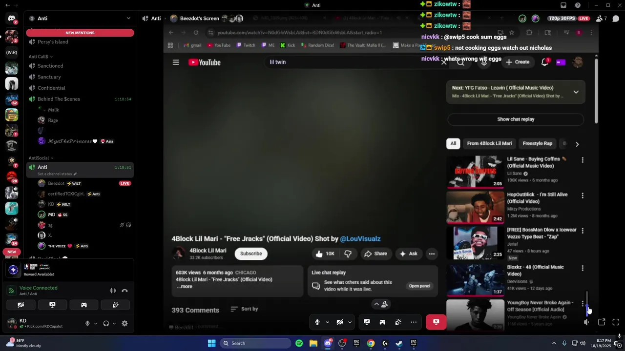This screenshot has height=351, width=625.
Task: Enter stream fullscreen mode
Action: point(616,322)
